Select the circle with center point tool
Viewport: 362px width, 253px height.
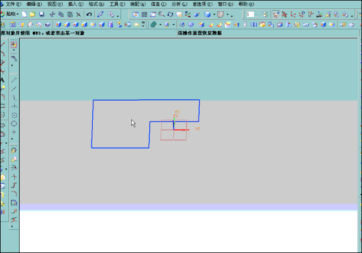[14, 115]
